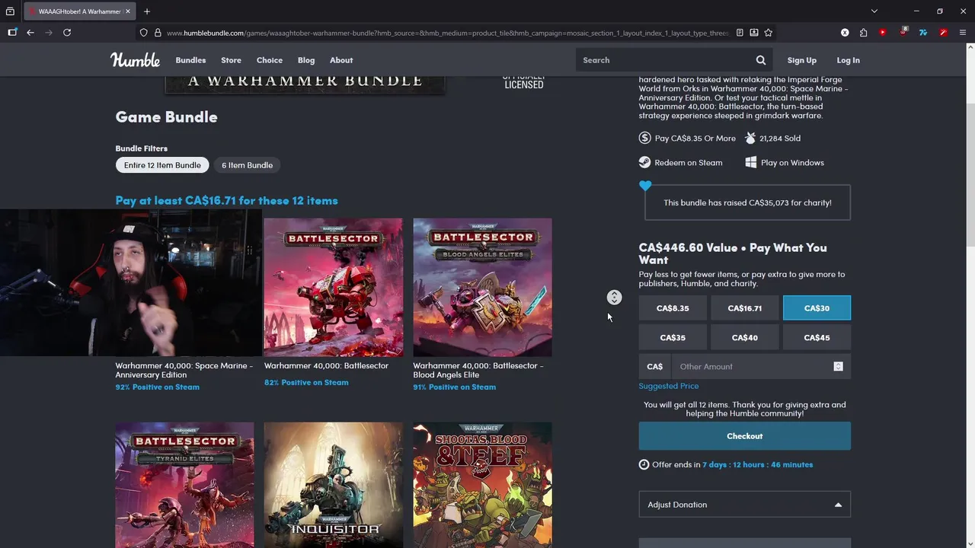975x548 pixels.
Task: Close the WAAAGHtober tab
Action: pos(128,11)
